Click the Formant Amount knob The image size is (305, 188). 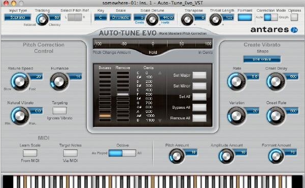(276, 156)
